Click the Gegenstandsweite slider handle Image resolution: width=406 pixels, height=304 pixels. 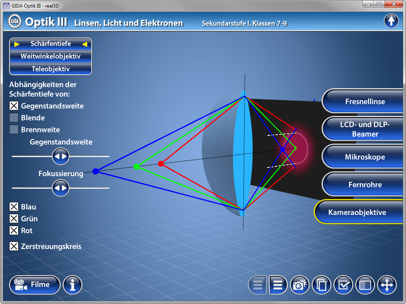[61, 156]
